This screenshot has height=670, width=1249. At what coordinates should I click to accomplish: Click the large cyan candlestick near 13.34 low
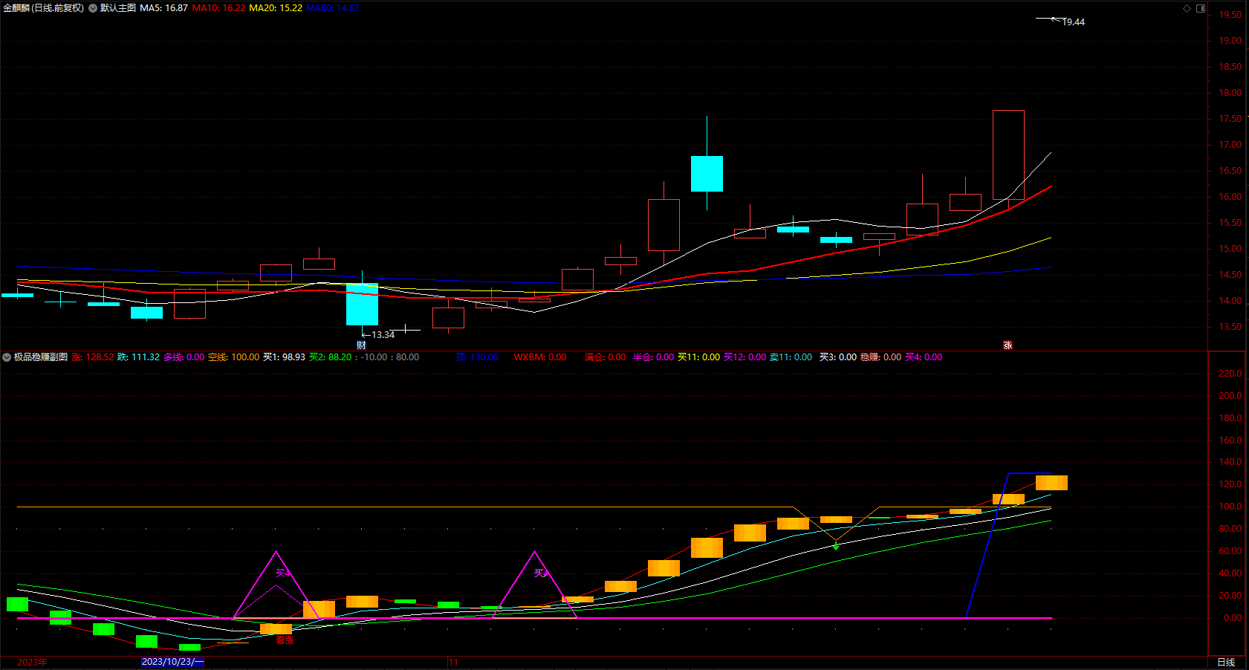(x=362, y=305)
